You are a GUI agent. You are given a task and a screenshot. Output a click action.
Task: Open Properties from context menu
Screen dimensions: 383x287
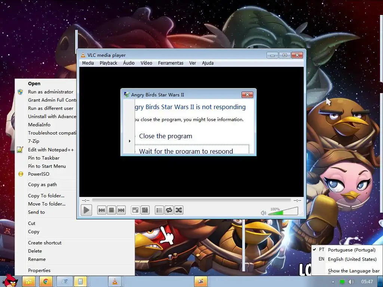coord(39,271)
